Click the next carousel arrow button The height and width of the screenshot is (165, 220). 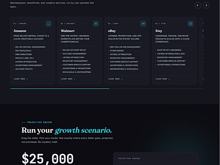tap(206, 5)
